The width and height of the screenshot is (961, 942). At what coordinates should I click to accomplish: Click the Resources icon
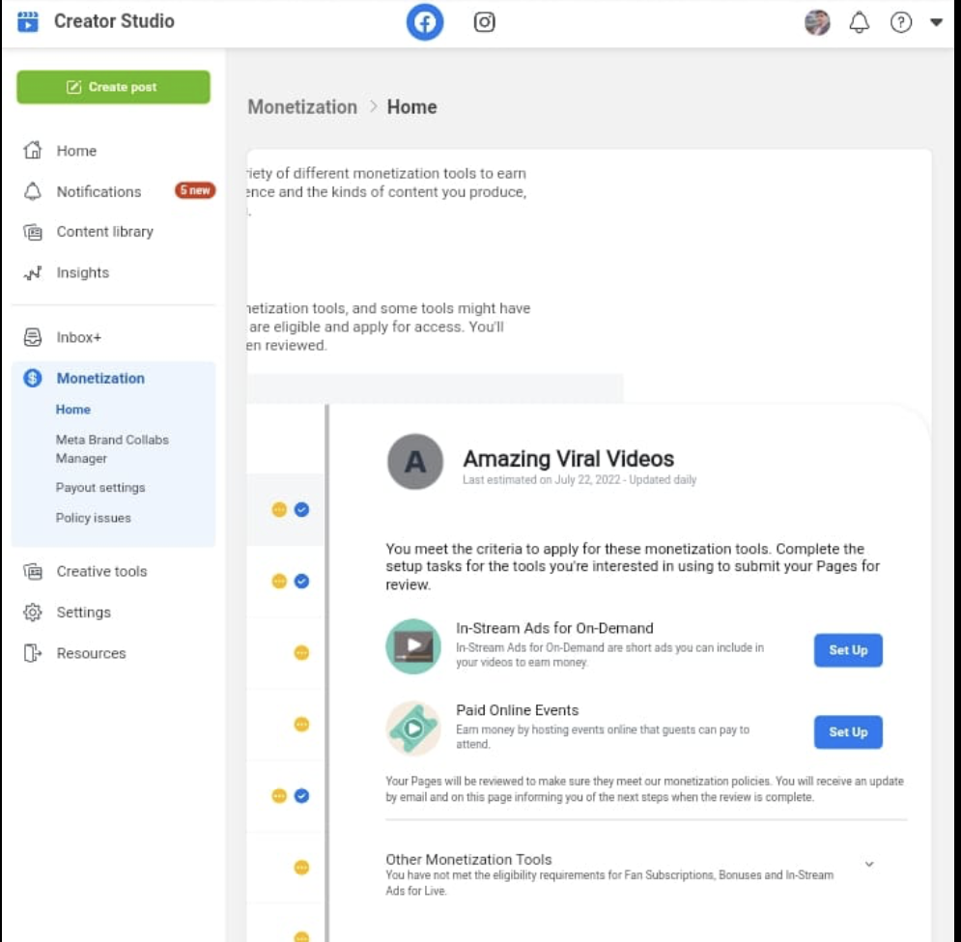pyautogui.click(x=33, y=654)
